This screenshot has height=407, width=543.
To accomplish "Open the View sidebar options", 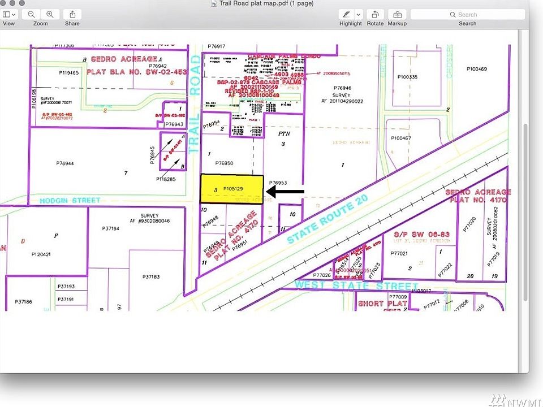I will point(9,15).
